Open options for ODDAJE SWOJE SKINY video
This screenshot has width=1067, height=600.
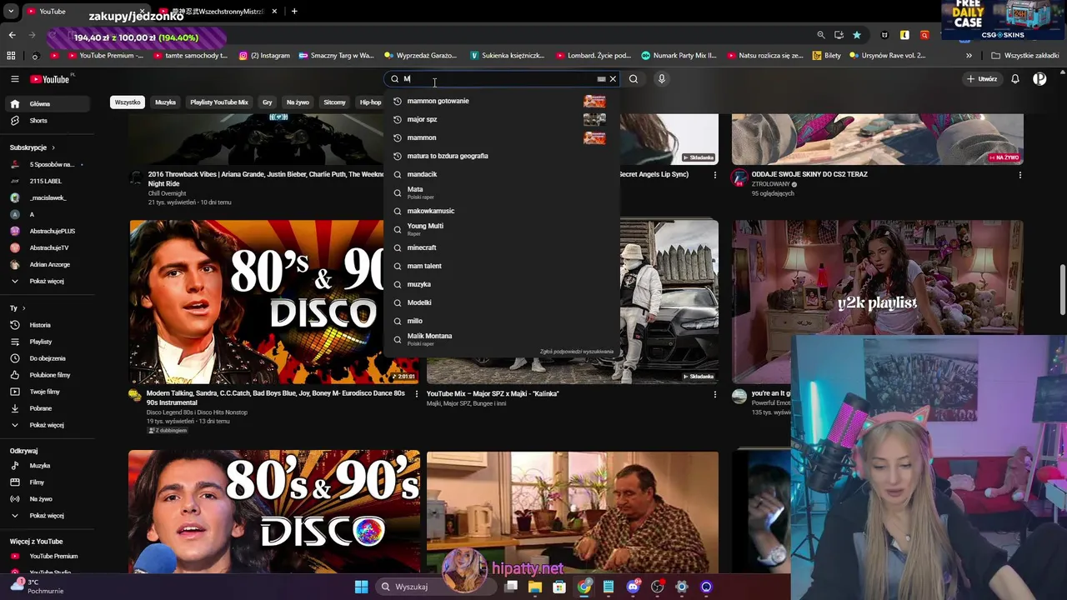point(1019,175)
